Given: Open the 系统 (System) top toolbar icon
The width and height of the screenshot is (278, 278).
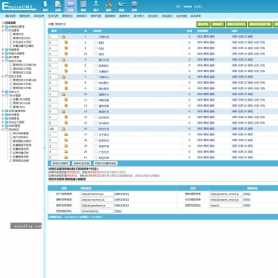Looking at the screenshot, I should coord(45,6).
